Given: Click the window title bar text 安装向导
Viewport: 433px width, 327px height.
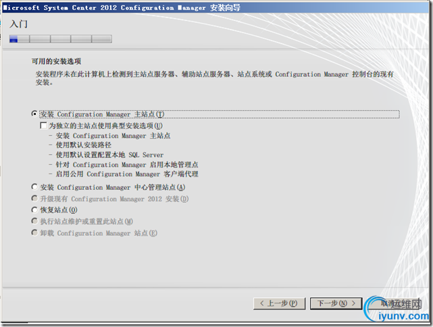Looking at the screenshot, I should (225, 7).
